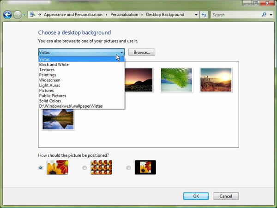Choose Black and White from the list
Screen dimensions: 277x208
point(81,64)
